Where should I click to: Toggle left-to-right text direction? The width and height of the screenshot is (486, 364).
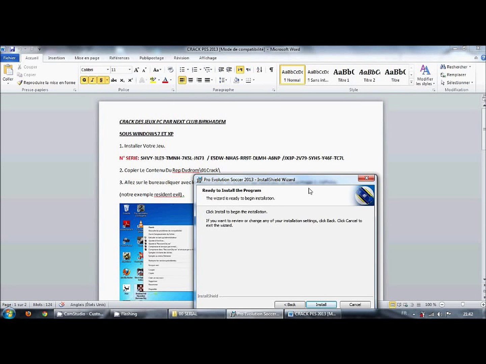click(x=240, y=70)
